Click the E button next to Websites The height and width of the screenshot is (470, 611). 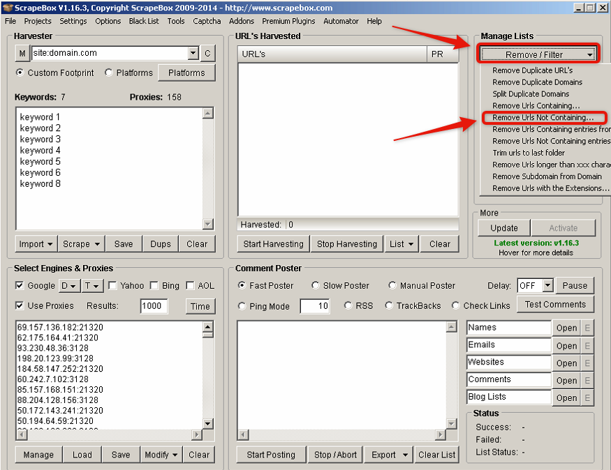coord(587,363)
